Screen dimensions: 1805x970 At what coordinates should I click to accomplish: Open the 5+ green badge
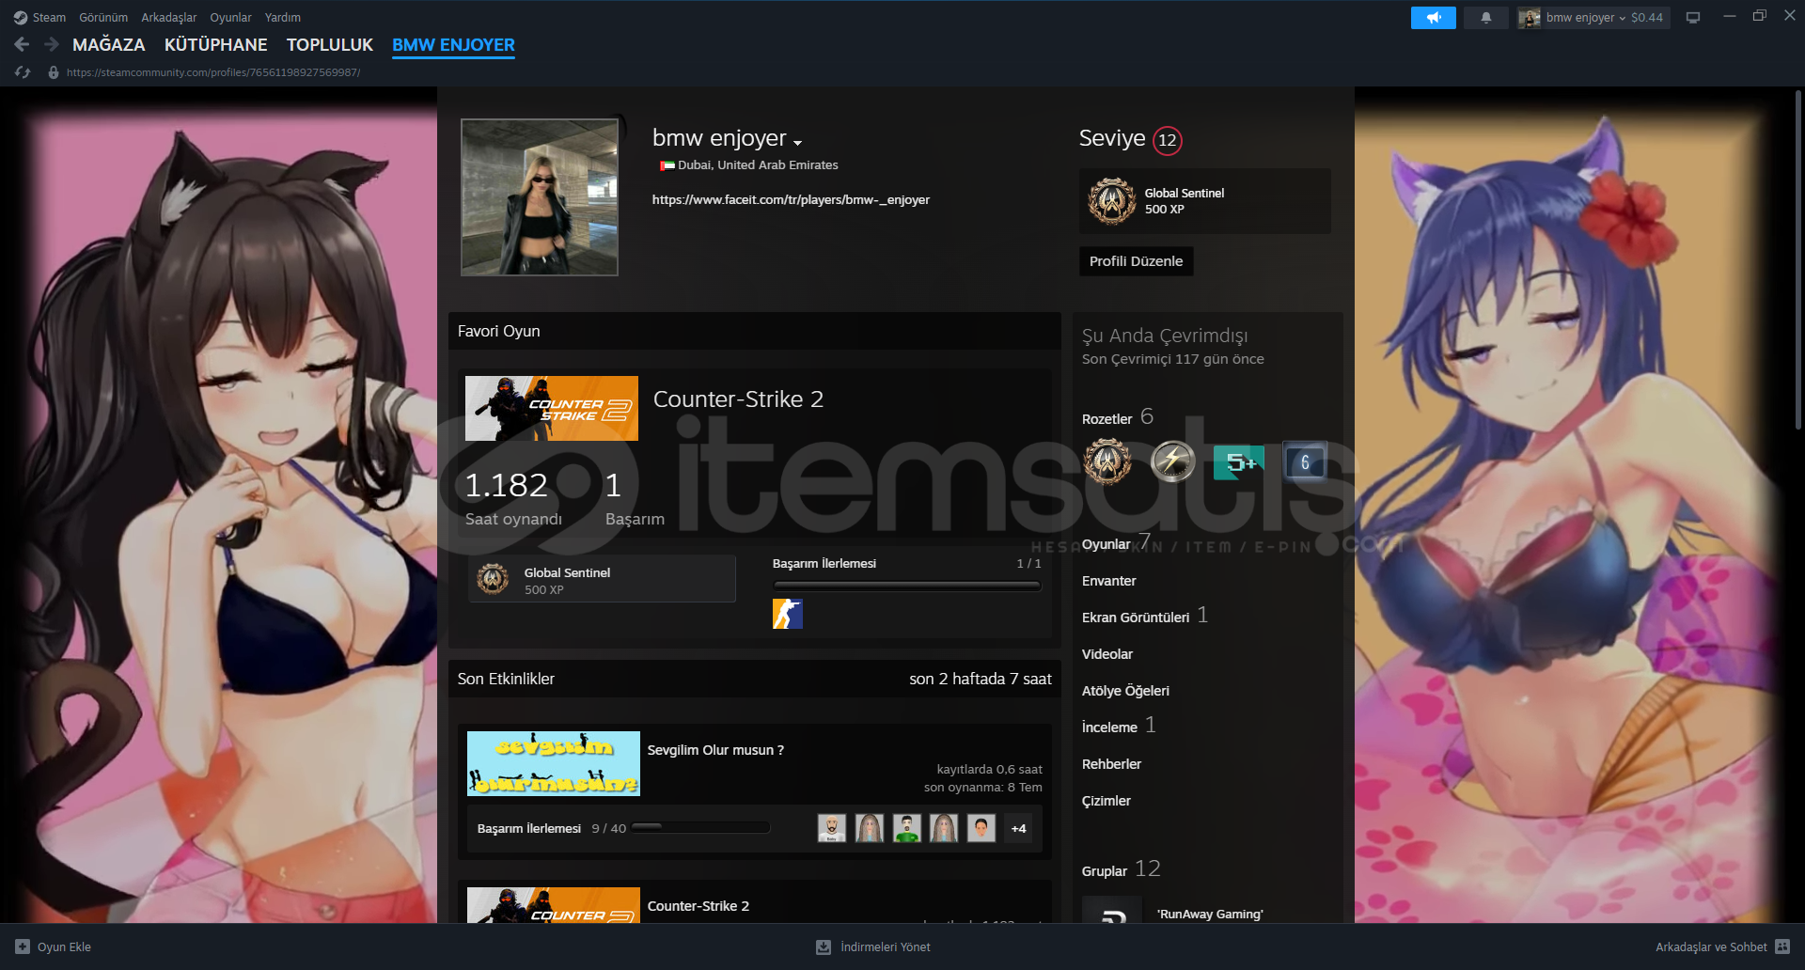(1239, 462)
